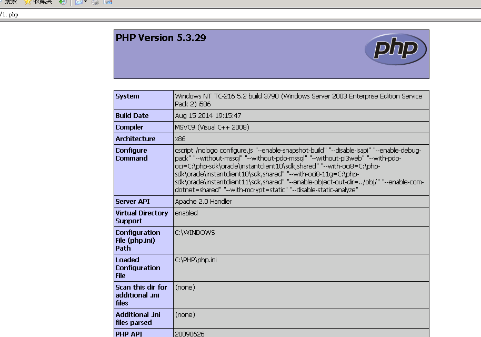Click the PHP logo image
481x337 pixels.
(395, 49)
